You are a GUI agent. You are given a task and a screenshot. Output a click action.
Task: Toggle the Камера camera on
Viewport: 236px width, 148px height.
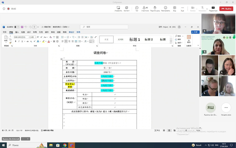(x=193, y=8)
